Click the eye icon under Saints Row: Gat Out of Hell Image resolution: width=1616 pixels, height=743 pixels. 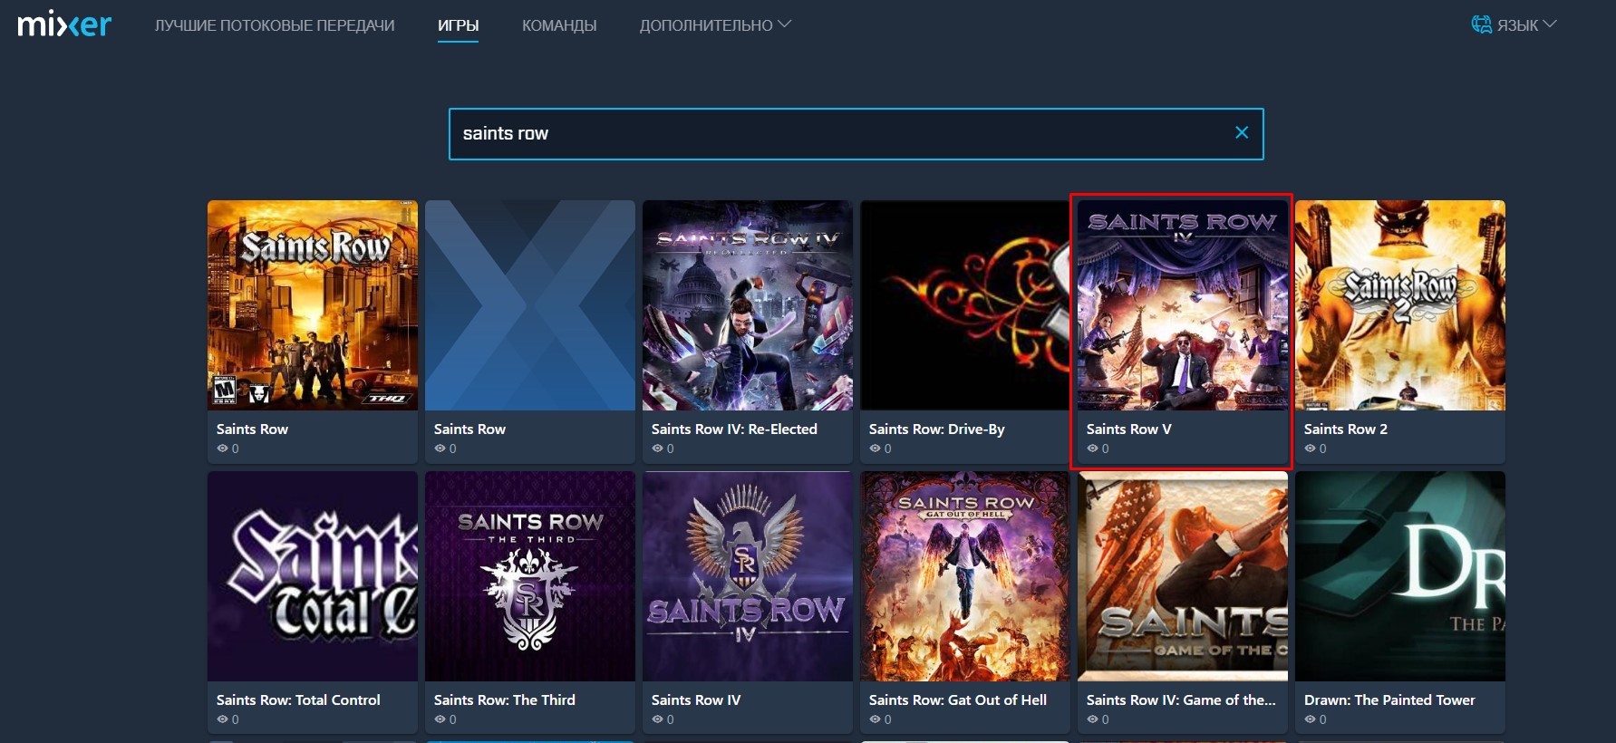point(875,719)
